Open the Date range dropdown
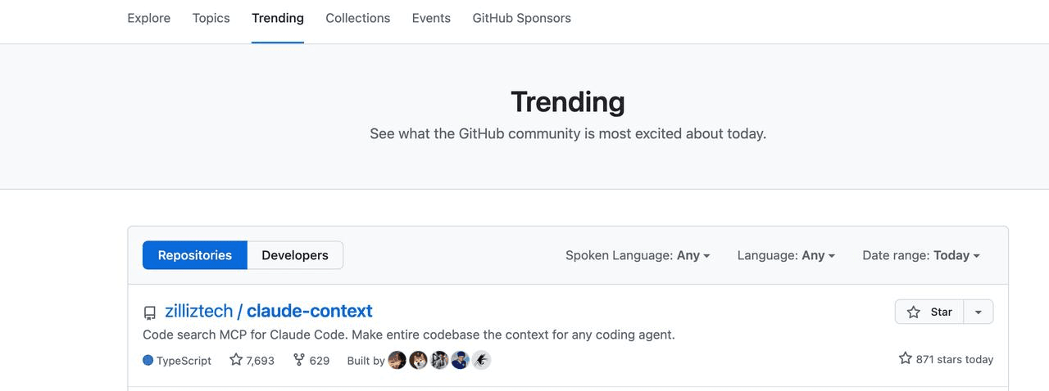Viewport: 1049px width, 391px height. pos(921,255)
